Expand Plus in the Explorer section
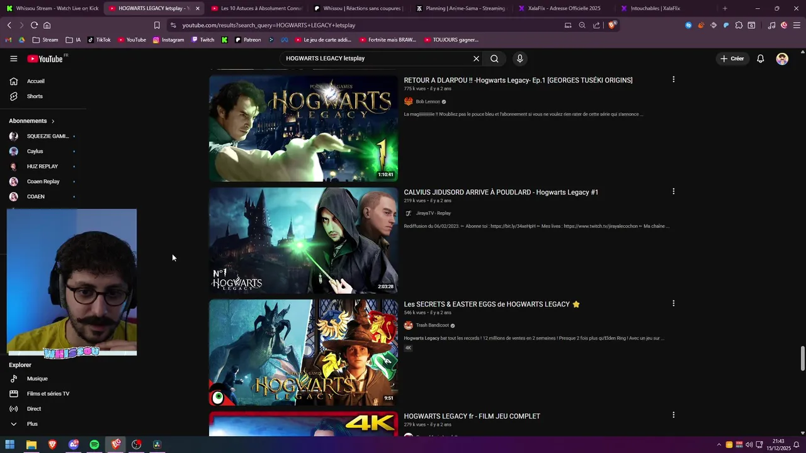This screenshot has height=453, width=806. coord(32,424)
